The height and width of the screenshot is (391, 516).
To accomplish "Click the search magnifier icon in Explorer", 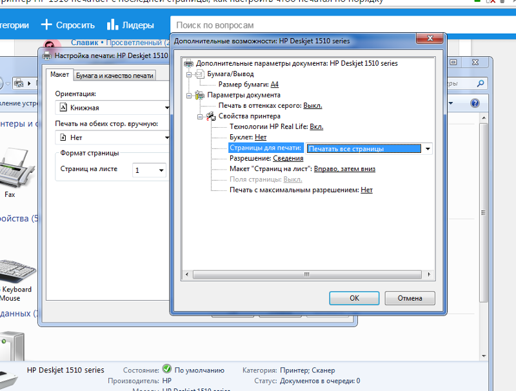I will pyautogui.click(x=481, y=83).
